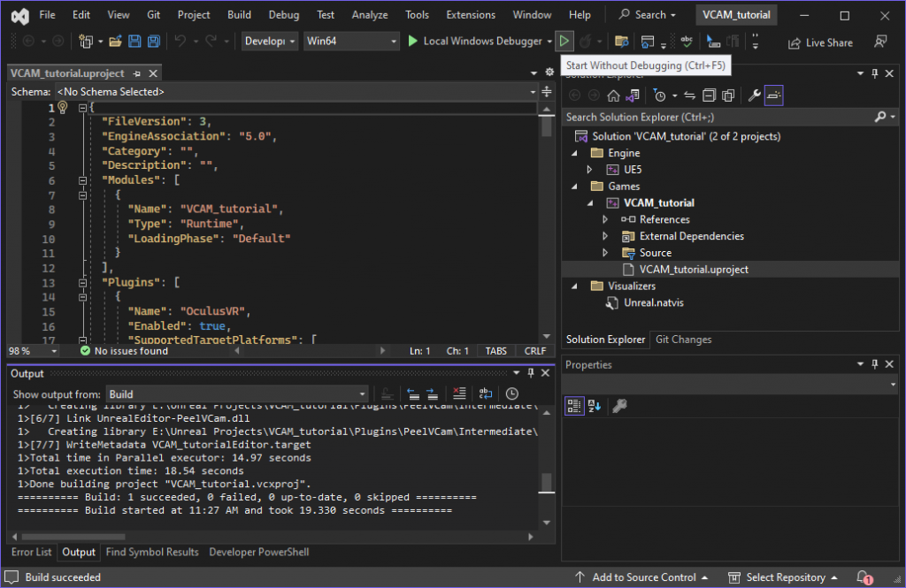This screenshot has width=906, height=588.
Task: Open the Debug menu
Action: [284, 15]
